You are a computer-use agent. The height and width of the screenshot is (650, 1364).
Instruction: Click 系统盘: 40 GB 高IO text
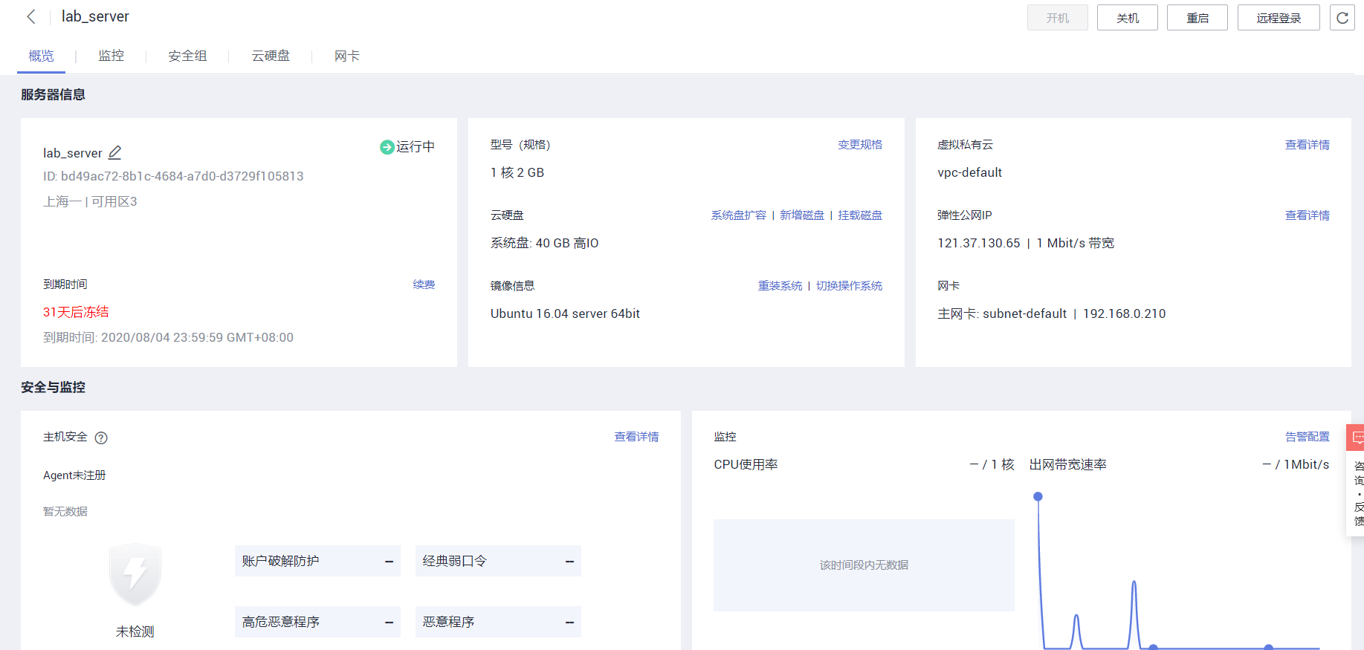point(544,243)
